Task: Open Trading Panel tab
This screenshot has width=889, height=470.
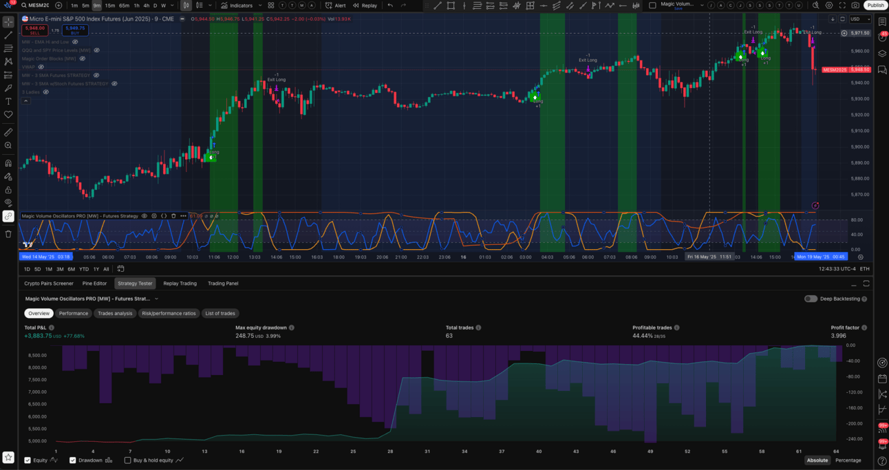Action: (222, 284)
